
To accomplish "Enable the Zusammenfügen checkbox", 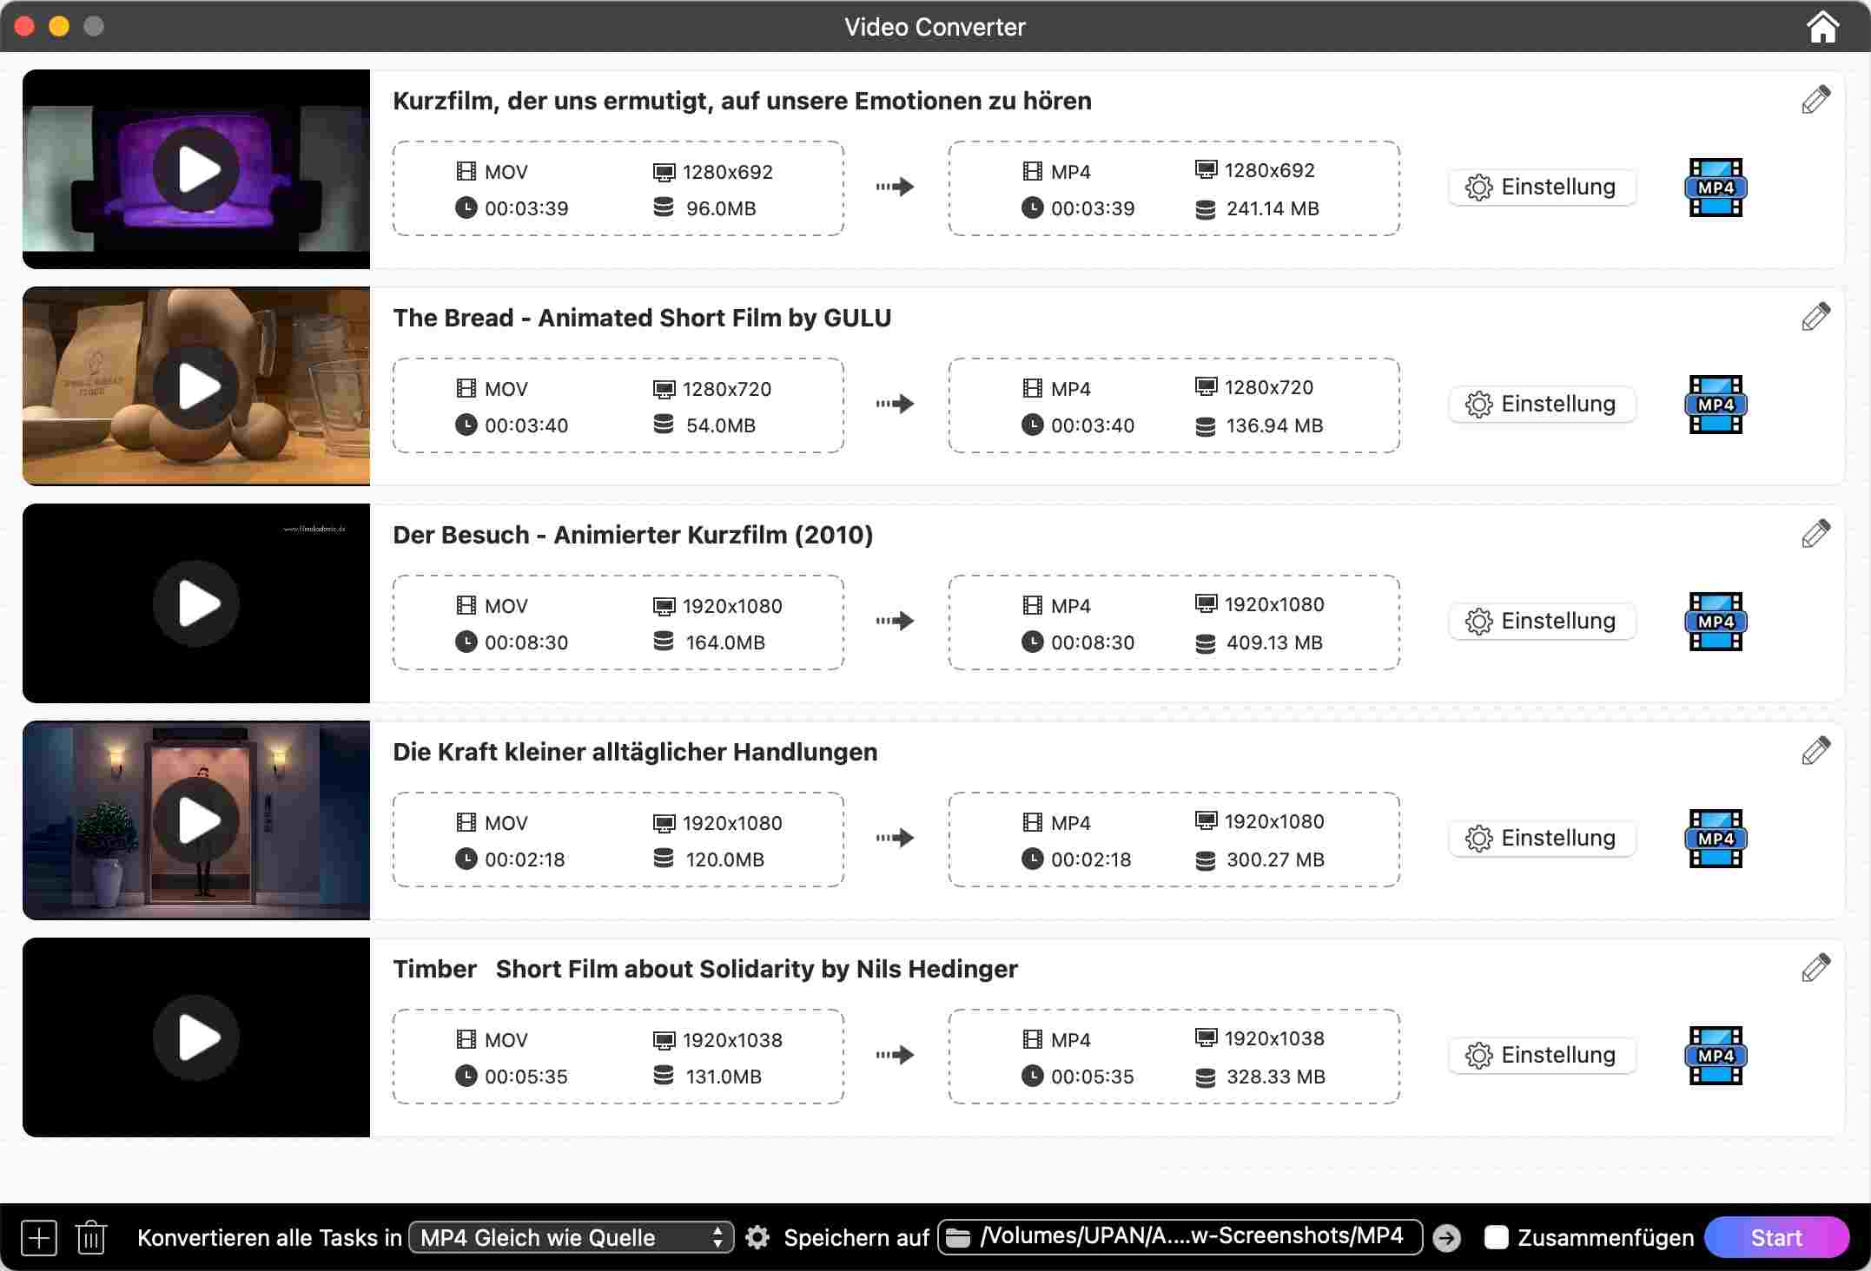I will pos(1496,1237).
